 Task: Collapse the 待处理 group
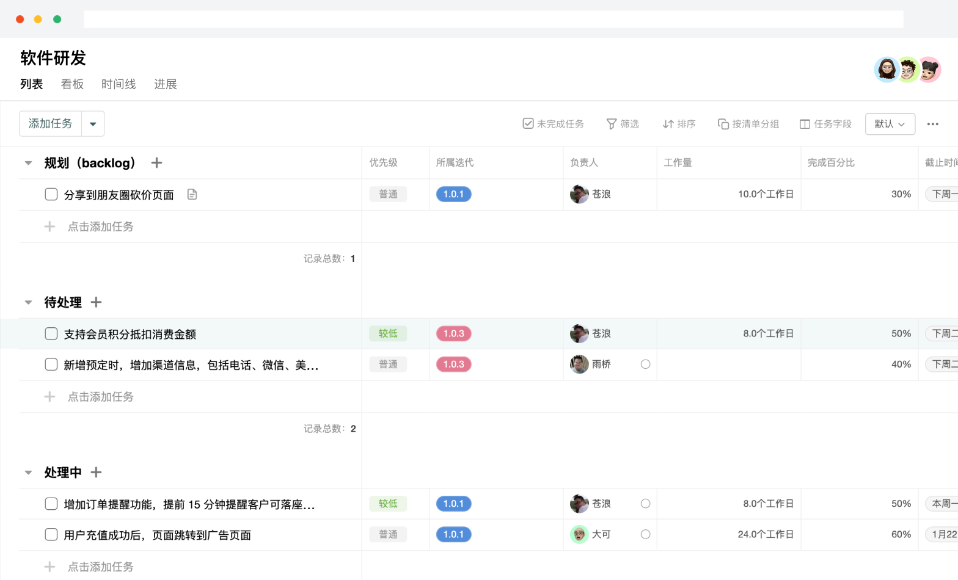pyautogui.click(x=28, y=302)
